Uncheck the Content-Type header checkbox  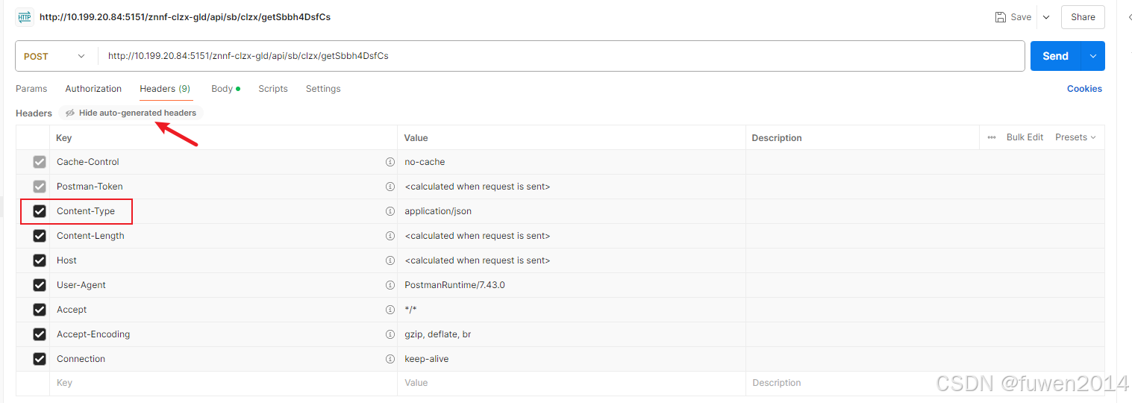[x=40, y=211]
